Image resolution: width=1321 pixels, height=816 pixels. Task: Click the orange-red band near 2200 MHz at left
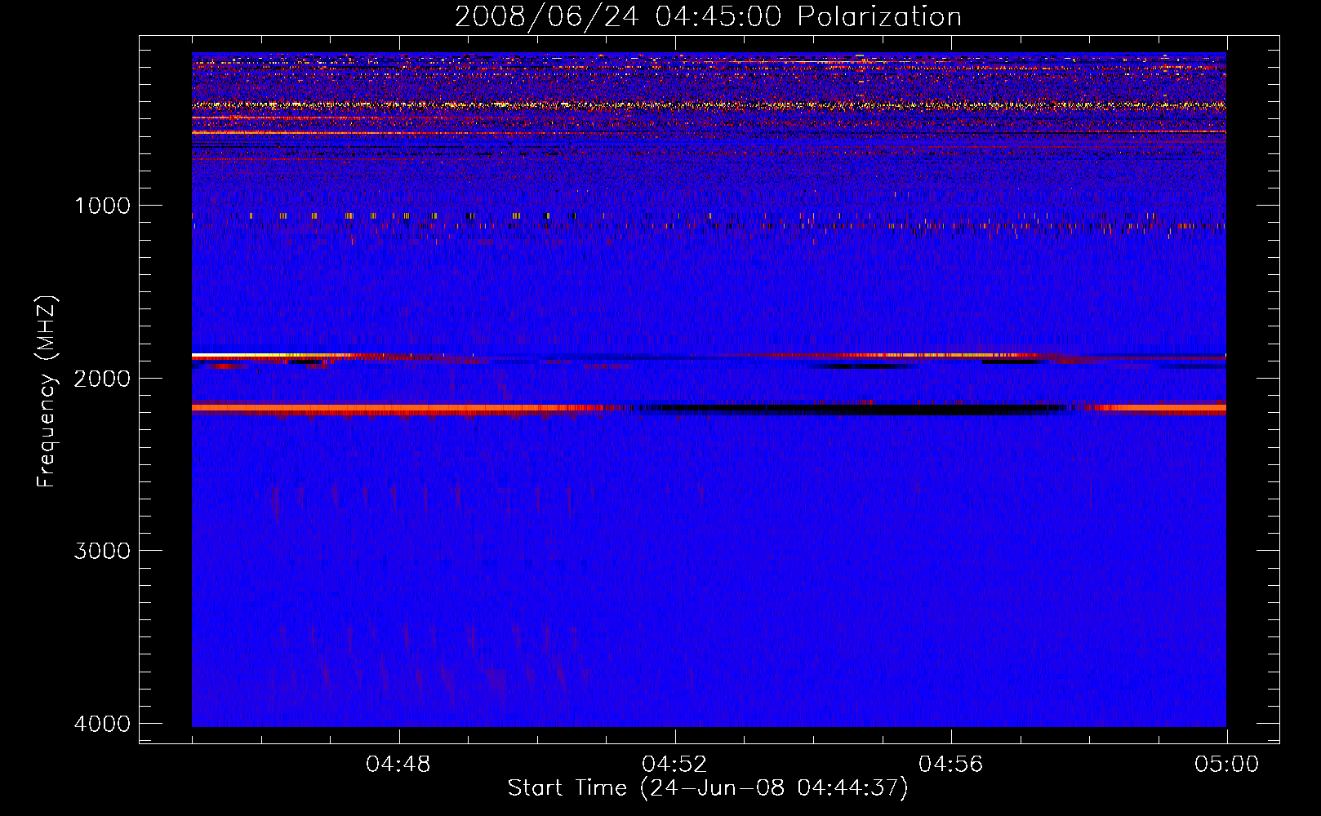point(396,408)
